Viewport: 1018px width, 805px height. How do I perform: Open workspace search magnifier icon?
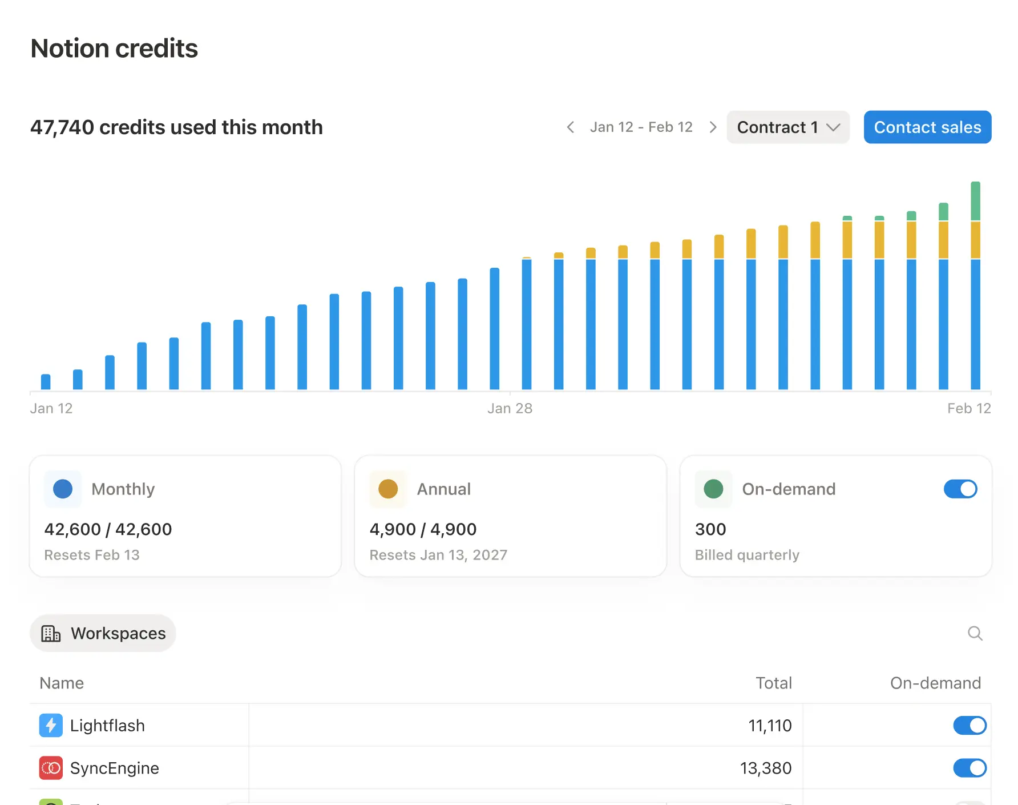[975, 633]
